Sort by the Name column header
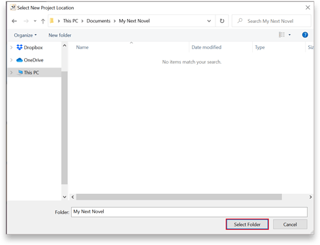This screenshot has width=320, height=245. click(82, 47)
